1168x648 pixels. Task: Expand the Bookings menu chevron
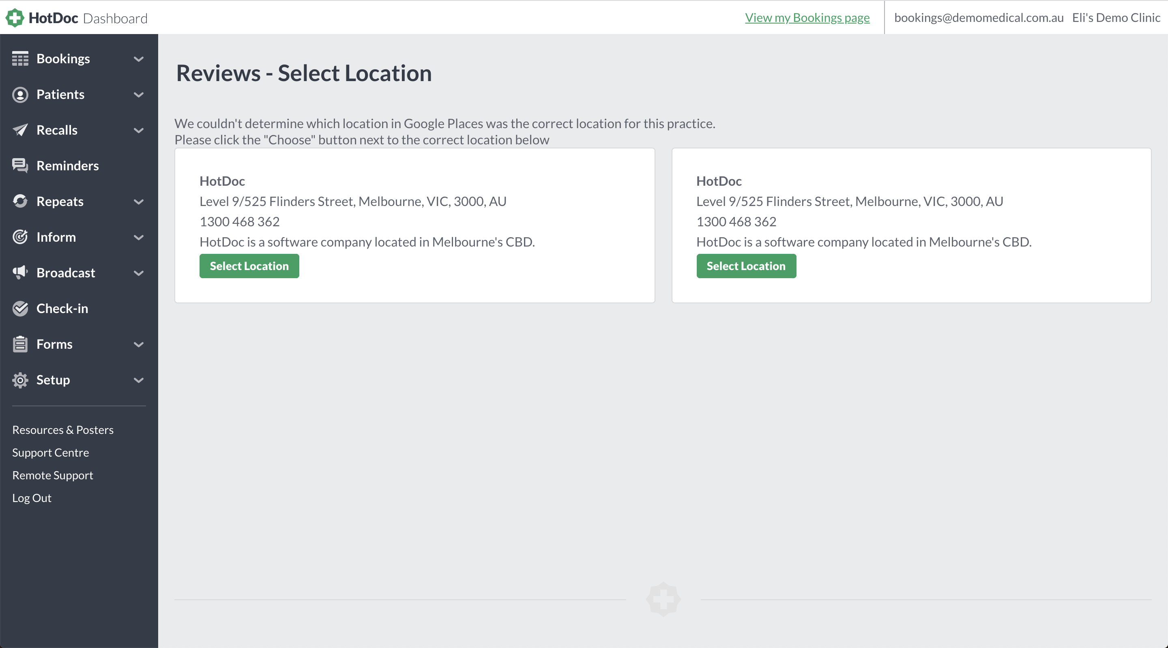pos(139,59)
